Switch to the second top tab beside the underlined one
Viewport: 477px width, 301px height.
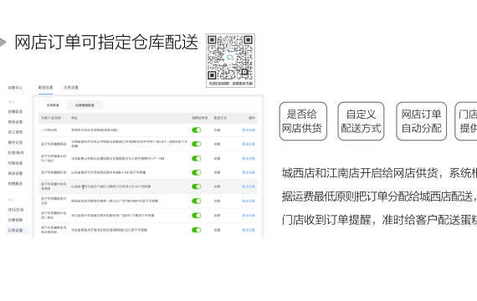pos(71,88)
